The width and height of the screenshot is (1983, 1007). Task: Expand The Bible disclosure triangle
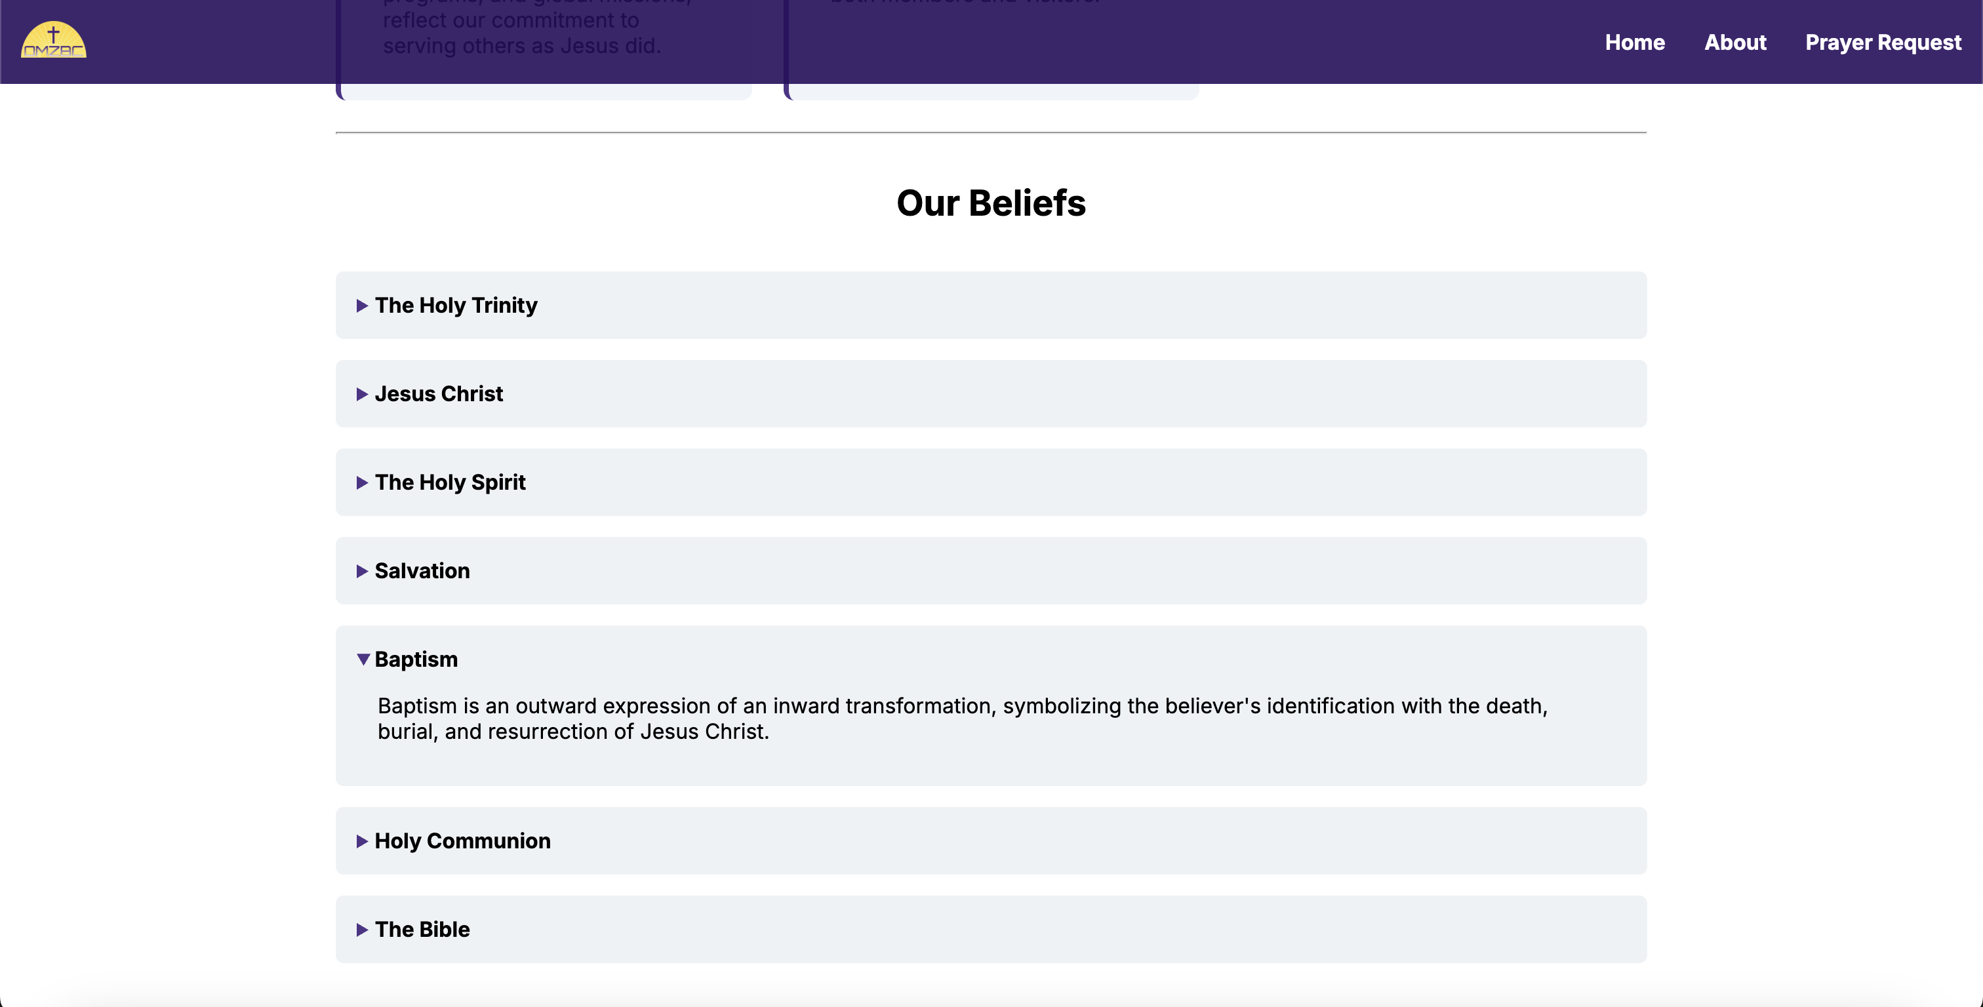[362, 929]
